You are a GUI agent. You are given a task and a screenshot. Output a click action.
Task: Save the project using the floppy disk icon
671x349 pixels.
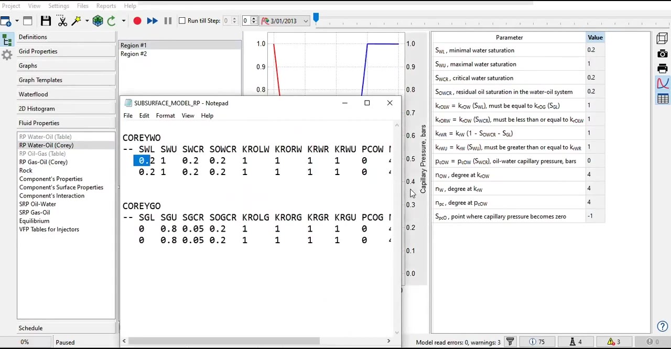(46, 20)
